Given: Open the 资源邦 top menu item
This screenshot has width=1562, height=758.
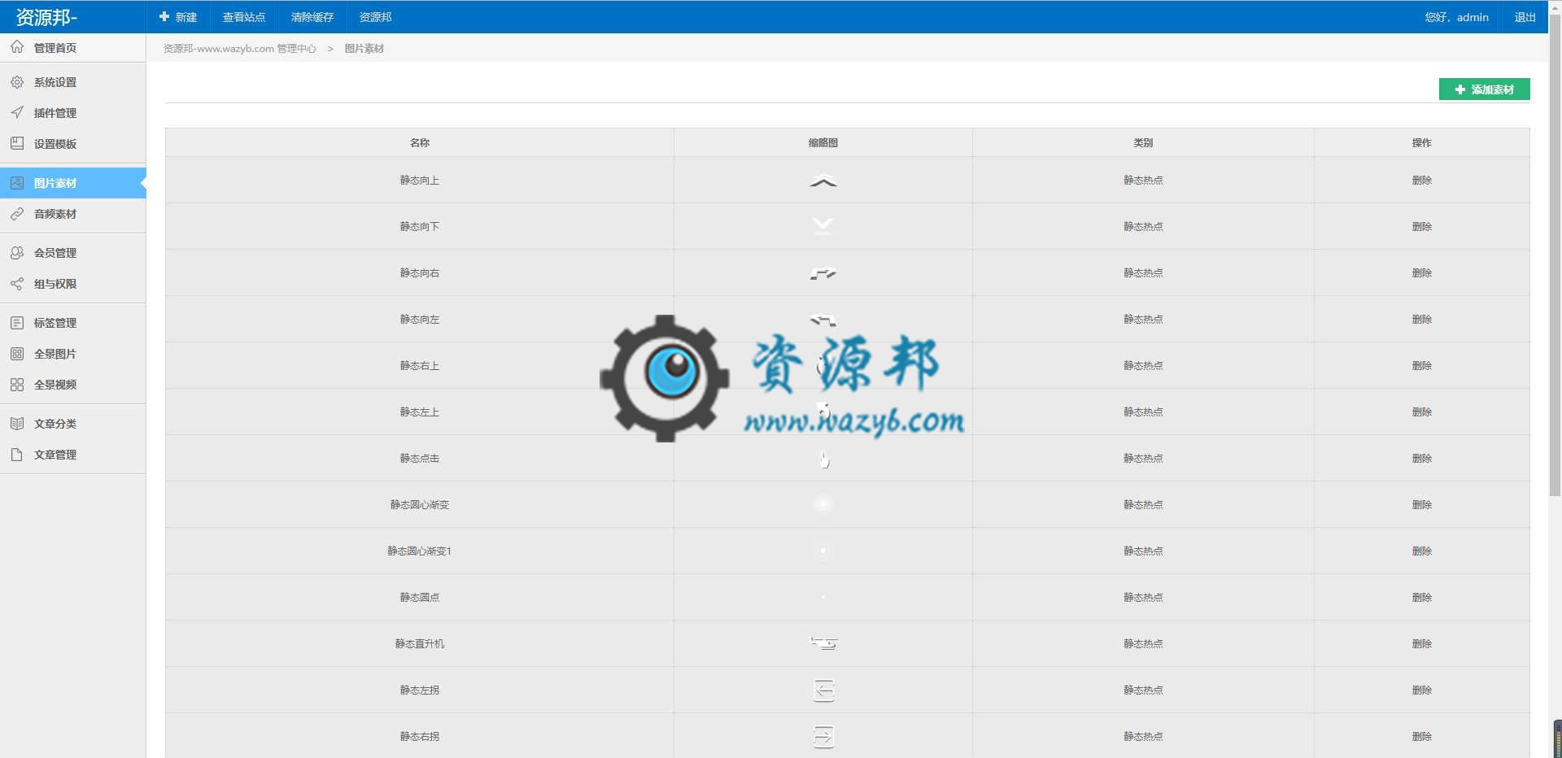Looking at the screenshot, I should (x=375, y=17).
